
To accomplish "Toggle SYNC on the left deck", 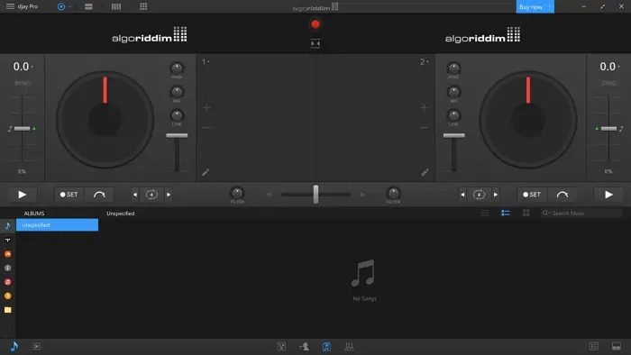I will 22,83.
